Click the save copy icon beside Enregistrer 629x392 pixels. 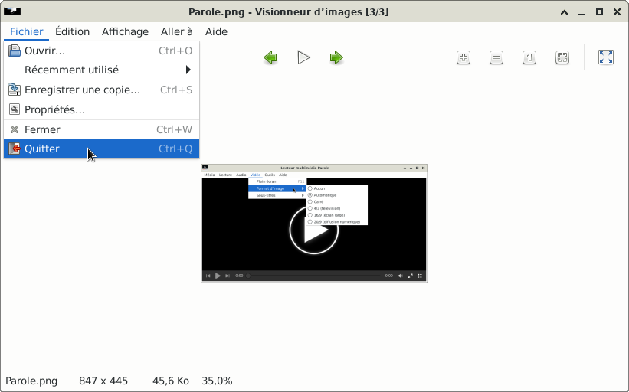click(x=15, y=90)
